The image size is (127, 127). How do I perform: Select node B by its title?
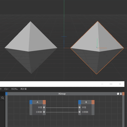tap(86, 102)
